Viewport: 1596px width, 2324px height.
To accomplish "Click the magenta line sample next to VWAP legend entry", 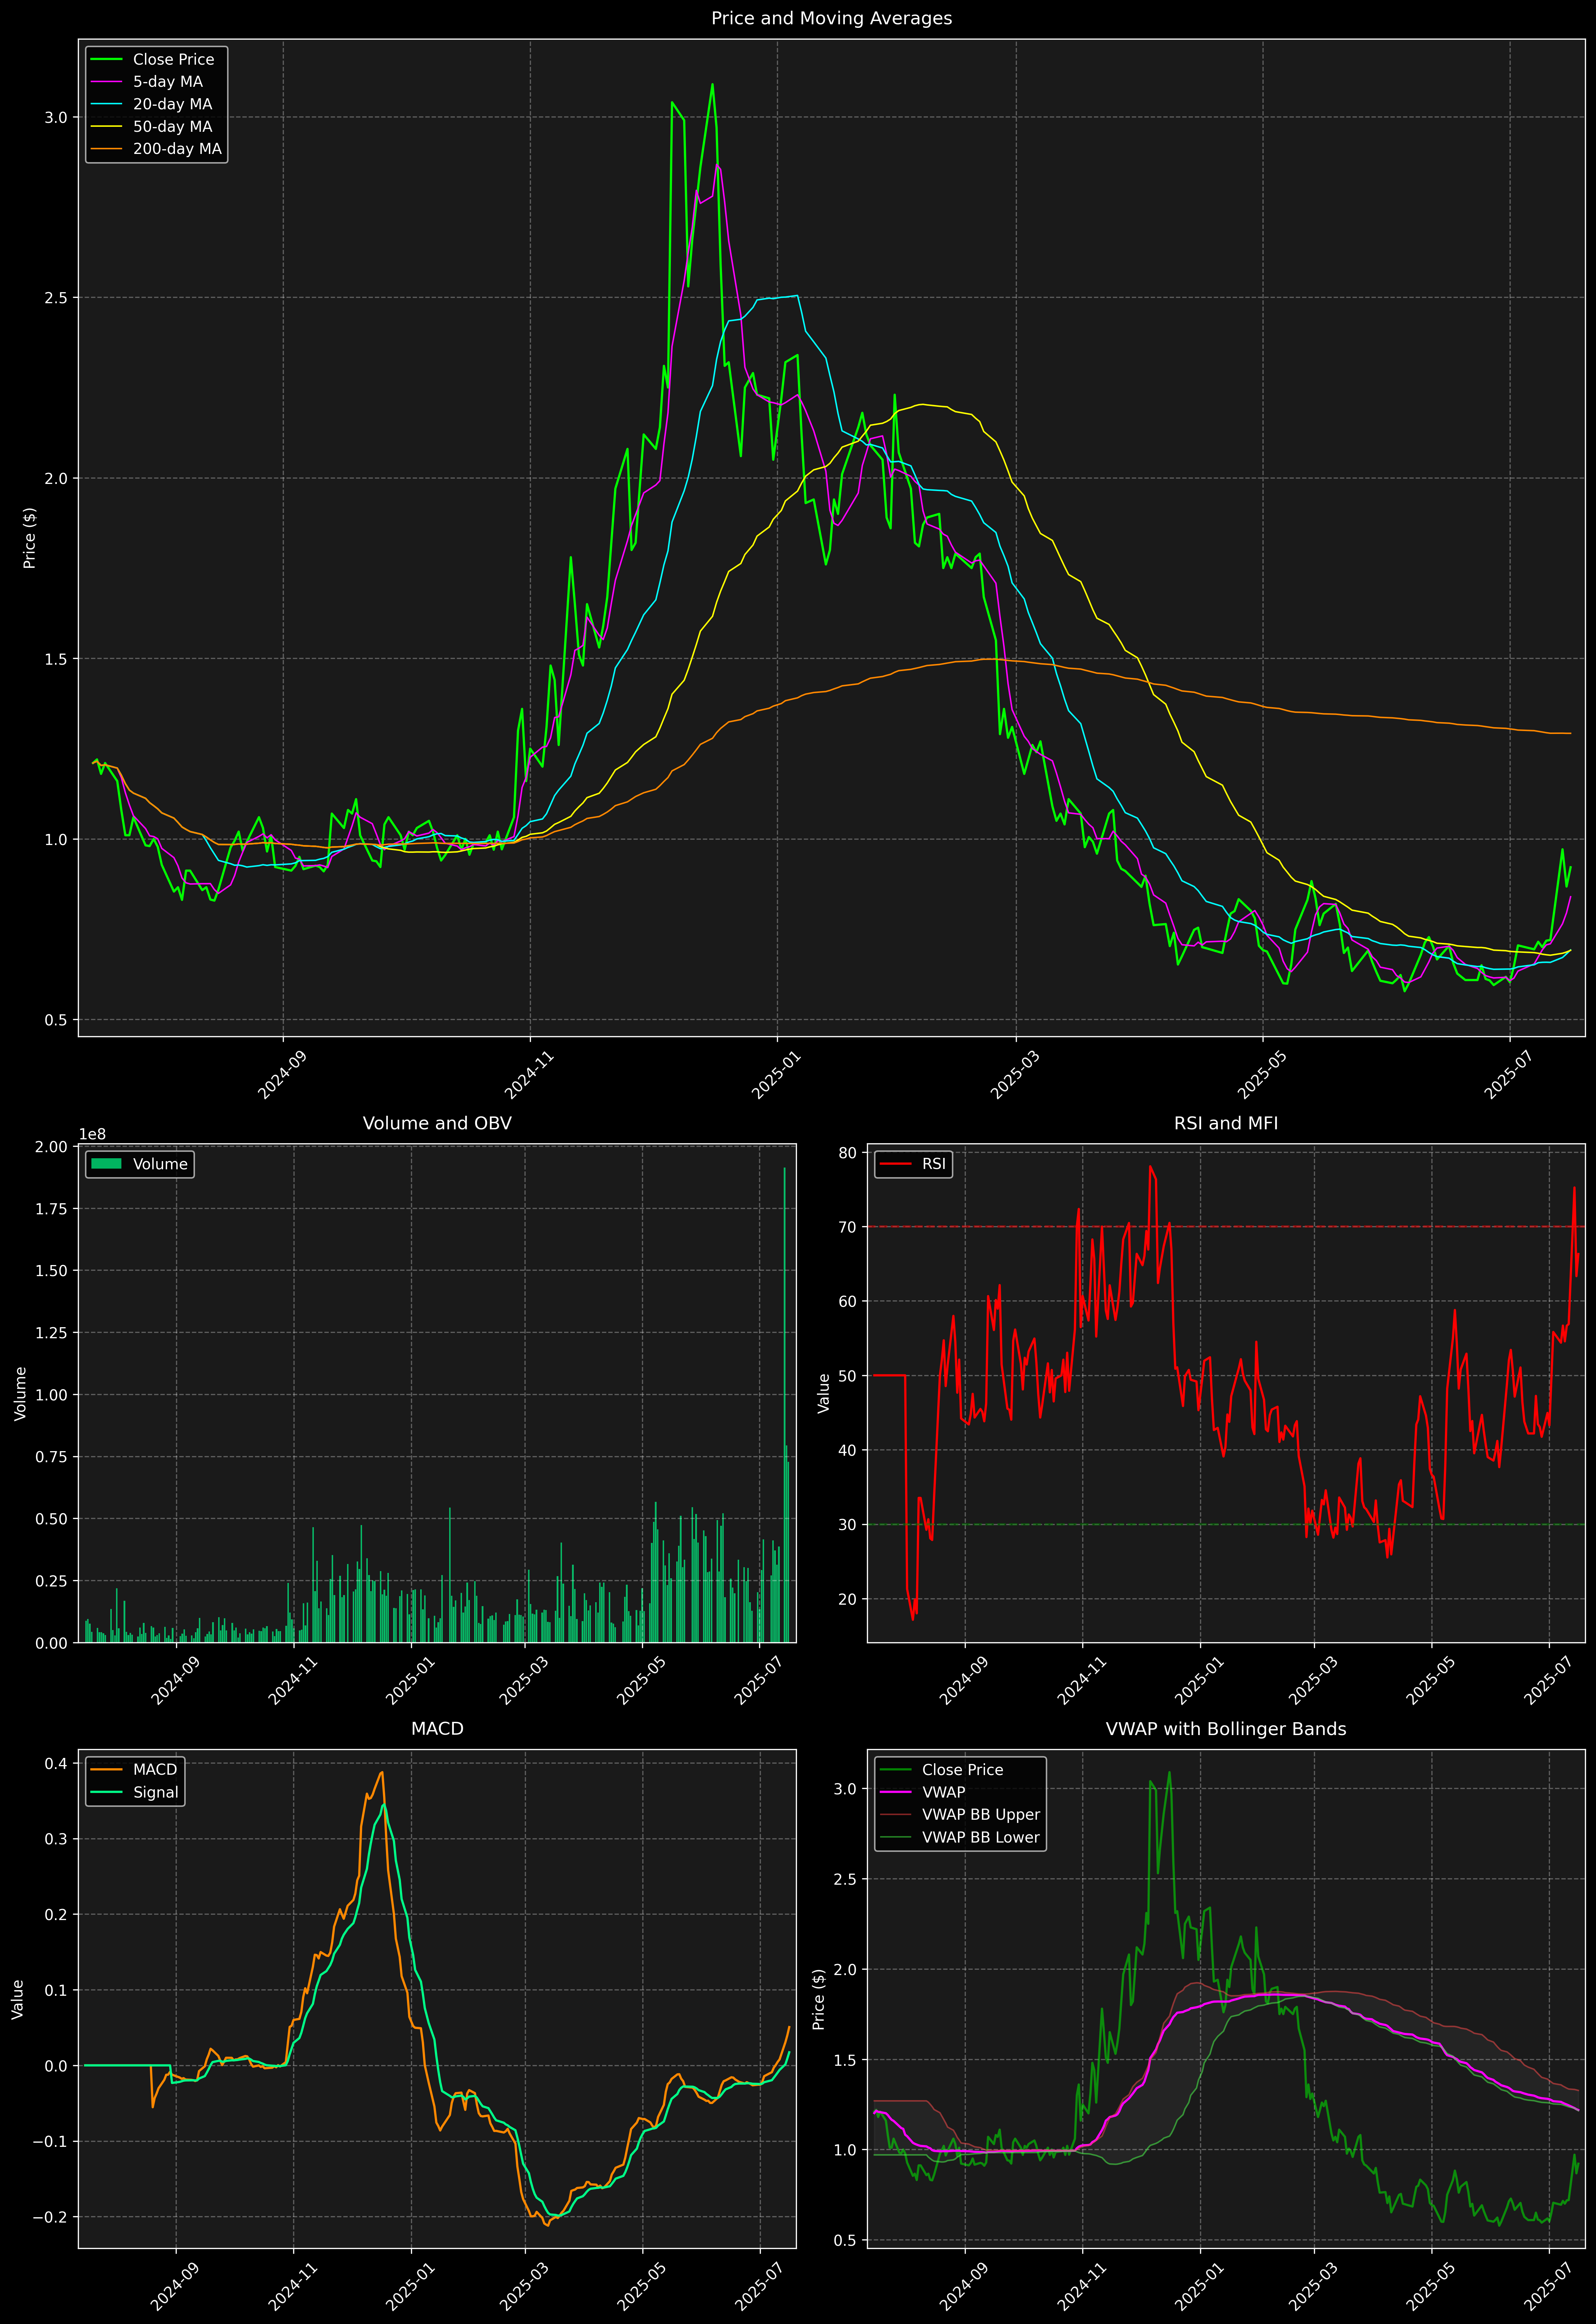I will click(895, 1792).
